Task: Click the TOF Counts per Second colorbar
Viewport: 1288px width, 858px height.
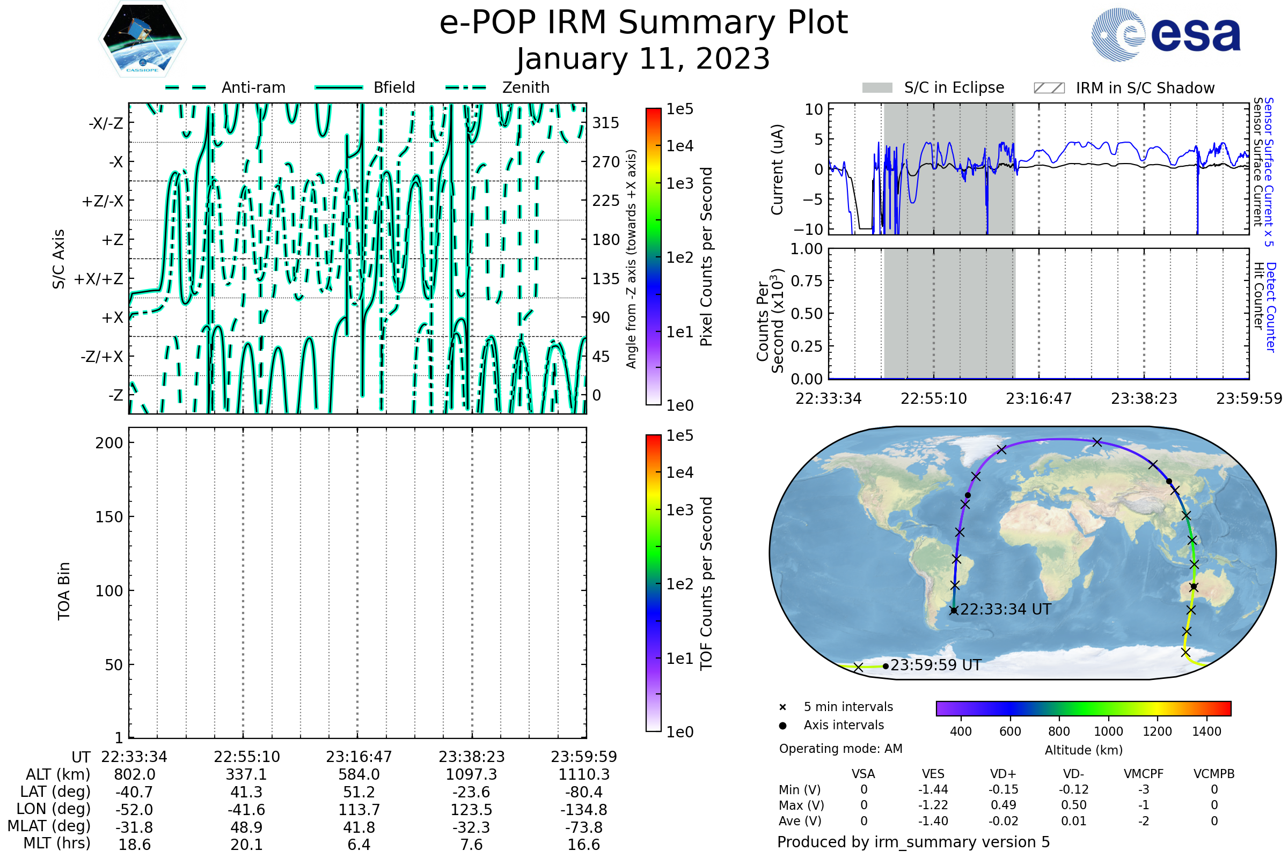Action: point(653,583)
